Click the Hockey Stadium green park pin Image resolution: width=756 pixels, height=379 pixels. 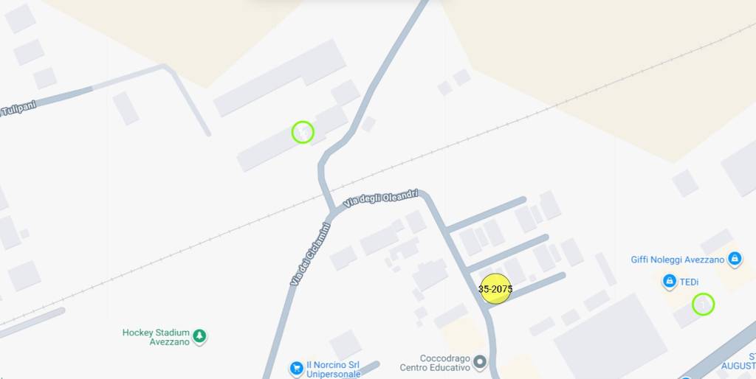pyautogui.click(x=199, y=336)
